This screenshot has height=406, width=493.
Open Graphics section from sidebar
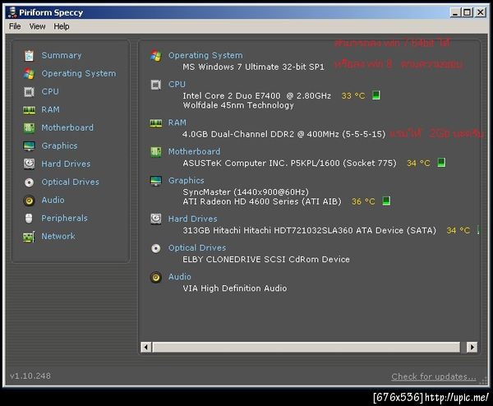click(x=59, y=146)
